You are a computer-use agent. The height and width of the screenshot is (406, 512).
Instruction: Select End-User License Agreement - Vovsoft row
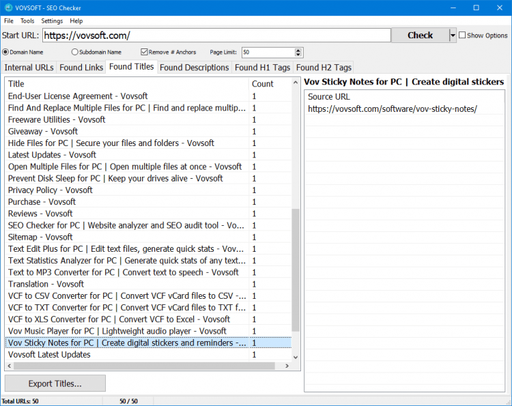tap(148, 96)
